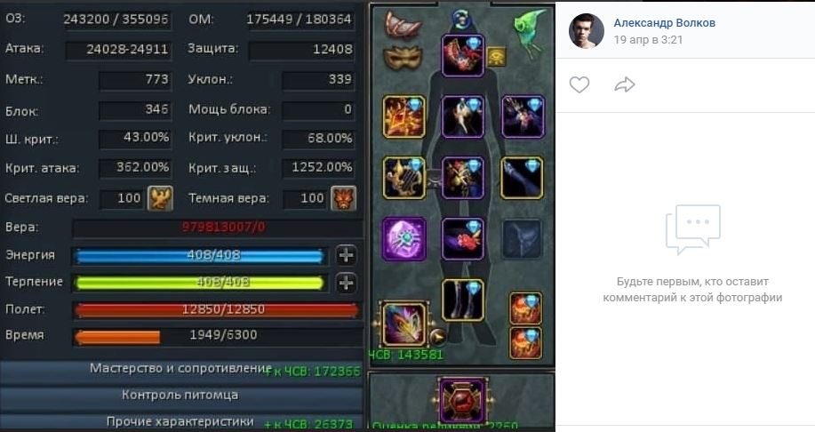The image size is (815, 432).
Task: Click the red Полет progress bar
Action: click(217, 310)
